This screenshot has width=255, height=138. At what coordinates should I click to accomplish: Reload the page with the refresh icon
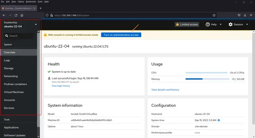point(16,15)
